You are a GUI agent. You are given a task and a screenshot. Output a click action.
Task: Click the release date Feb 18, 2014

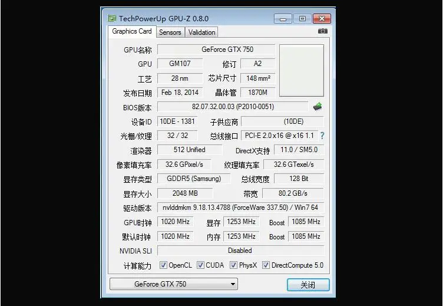180,93
